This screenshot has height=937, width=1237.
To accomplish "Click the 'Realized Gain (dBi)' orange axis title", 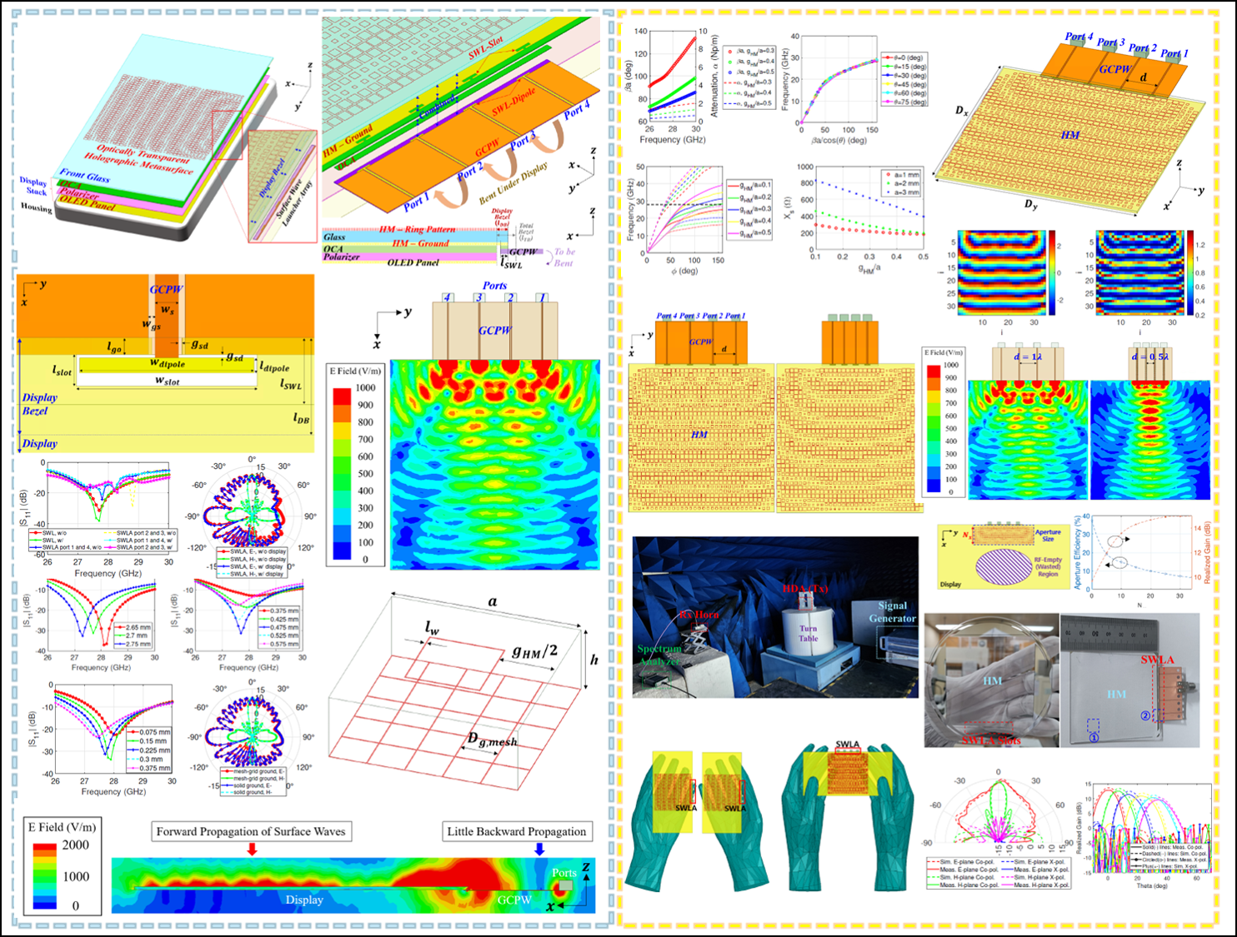I will click(1207, 553).
